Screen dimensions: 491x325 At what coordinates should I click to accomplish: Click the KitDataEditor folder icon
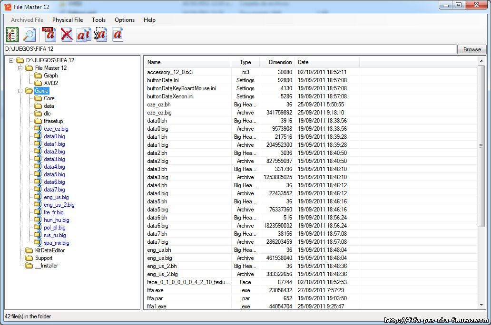pyautogui.click(x=29, y=250)
